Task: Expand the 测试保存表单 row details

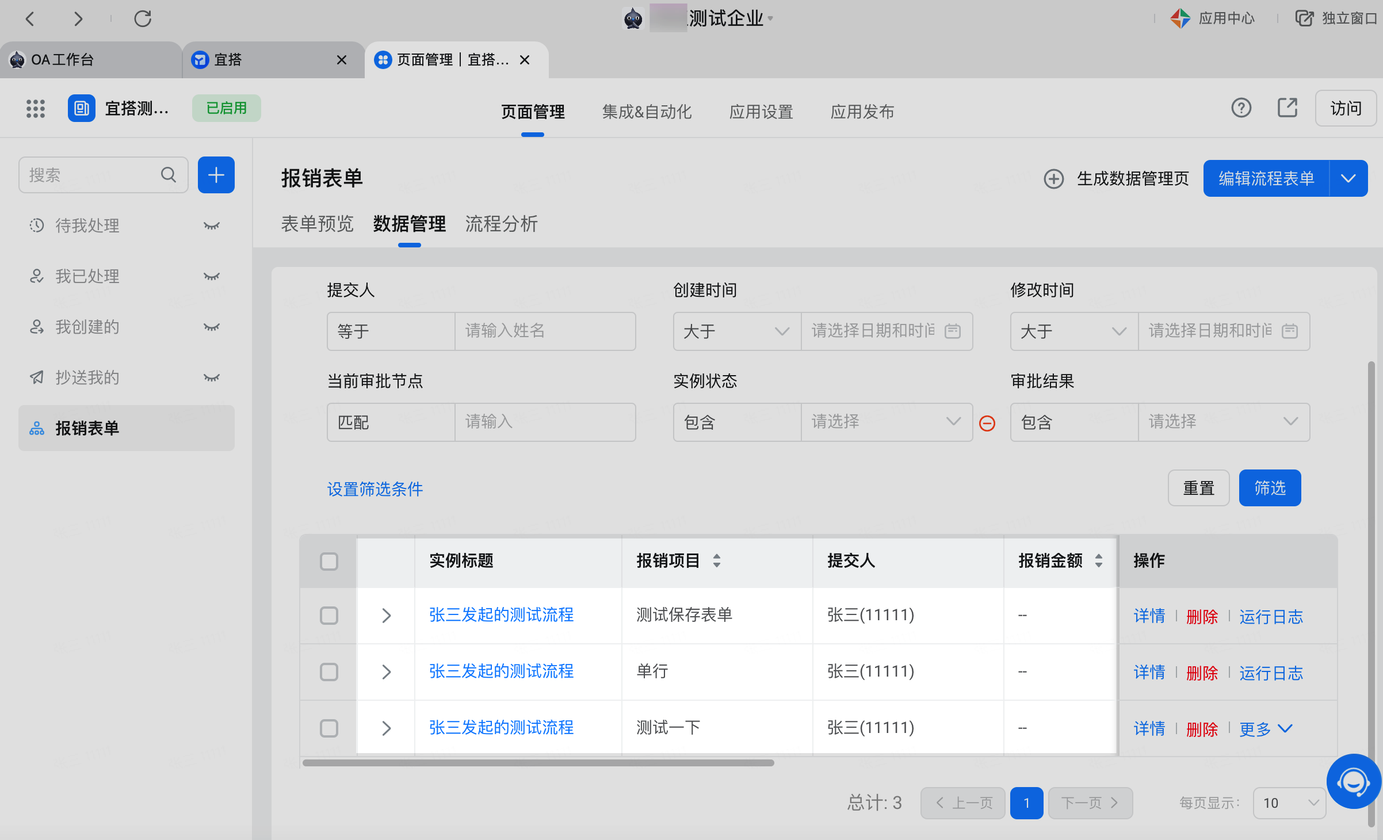Action: pyautogui.click(x=387, y=616)
